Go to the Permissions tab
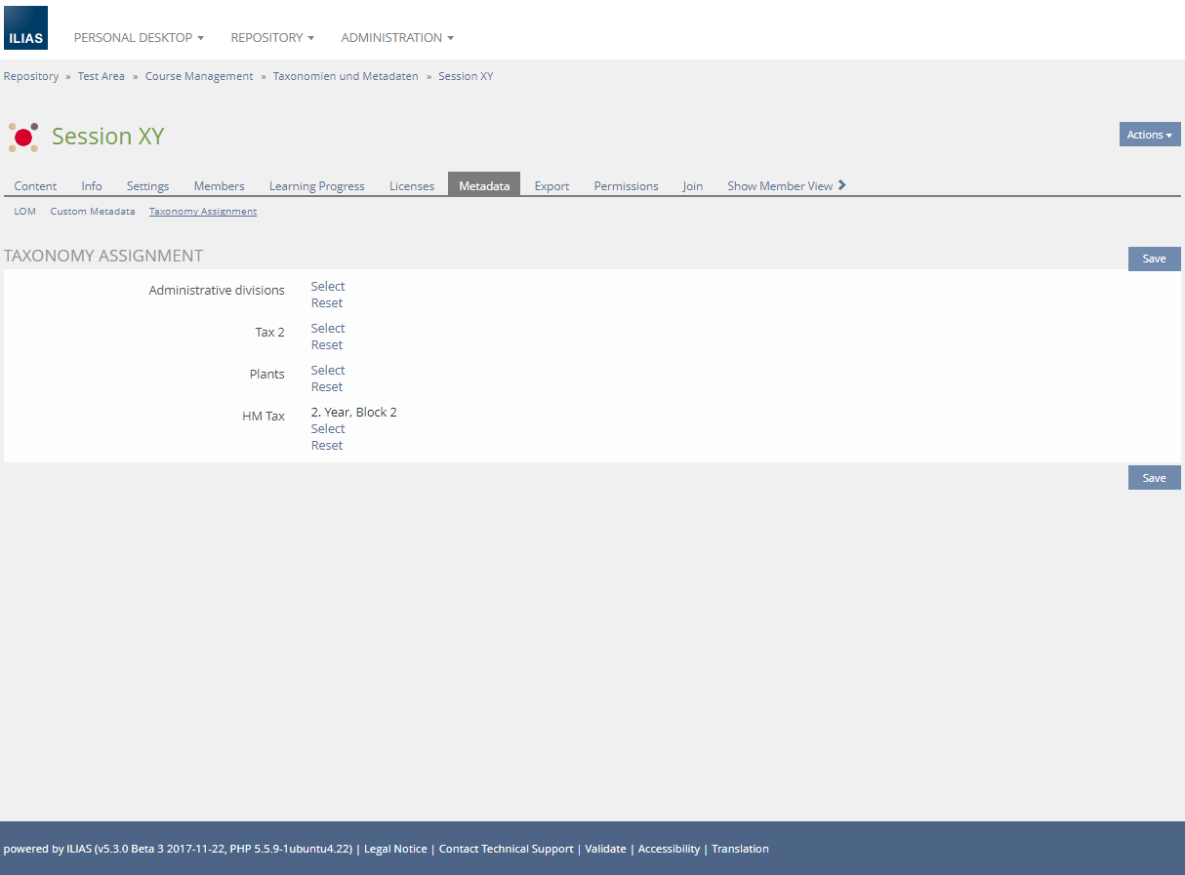Image resolution: width=1185 pixels, height=875 pixels. (626, 186)
